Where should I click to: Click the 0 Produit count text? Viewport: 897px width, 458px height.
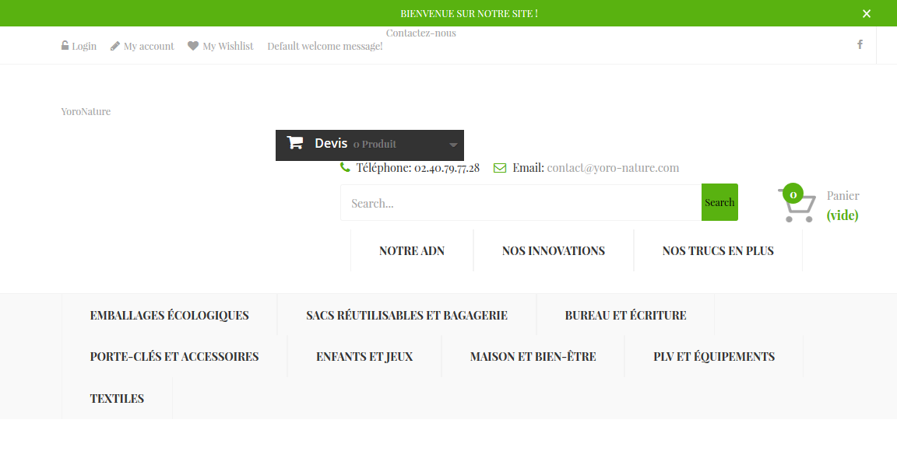375,145
